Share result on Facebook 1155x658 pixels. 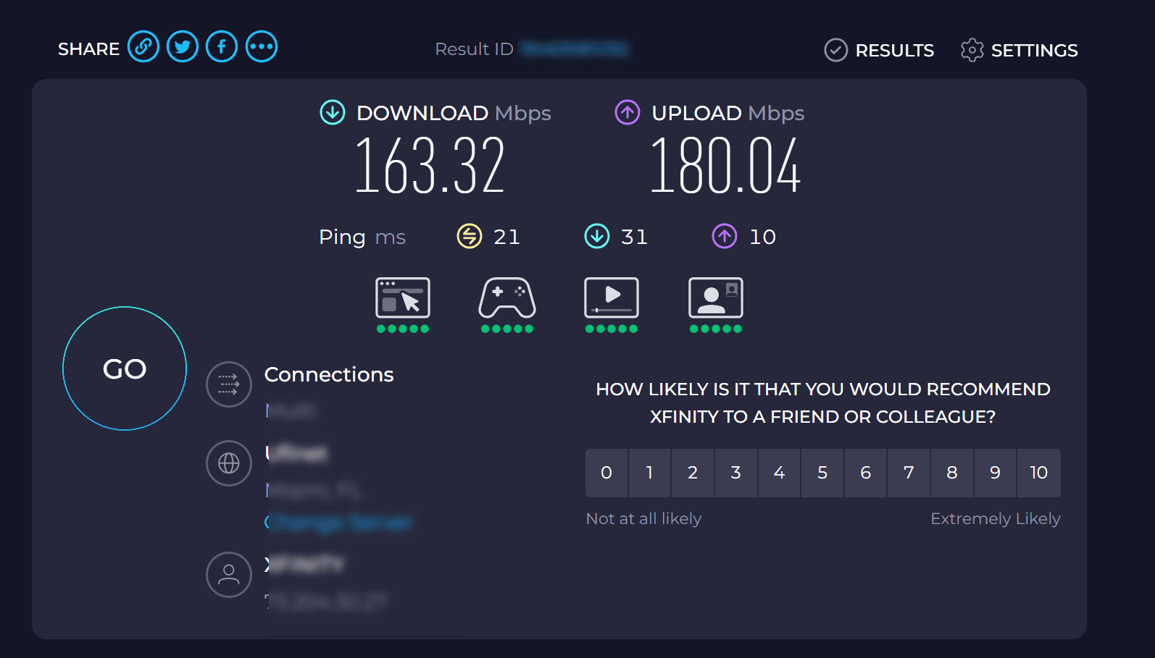[222, 47]
